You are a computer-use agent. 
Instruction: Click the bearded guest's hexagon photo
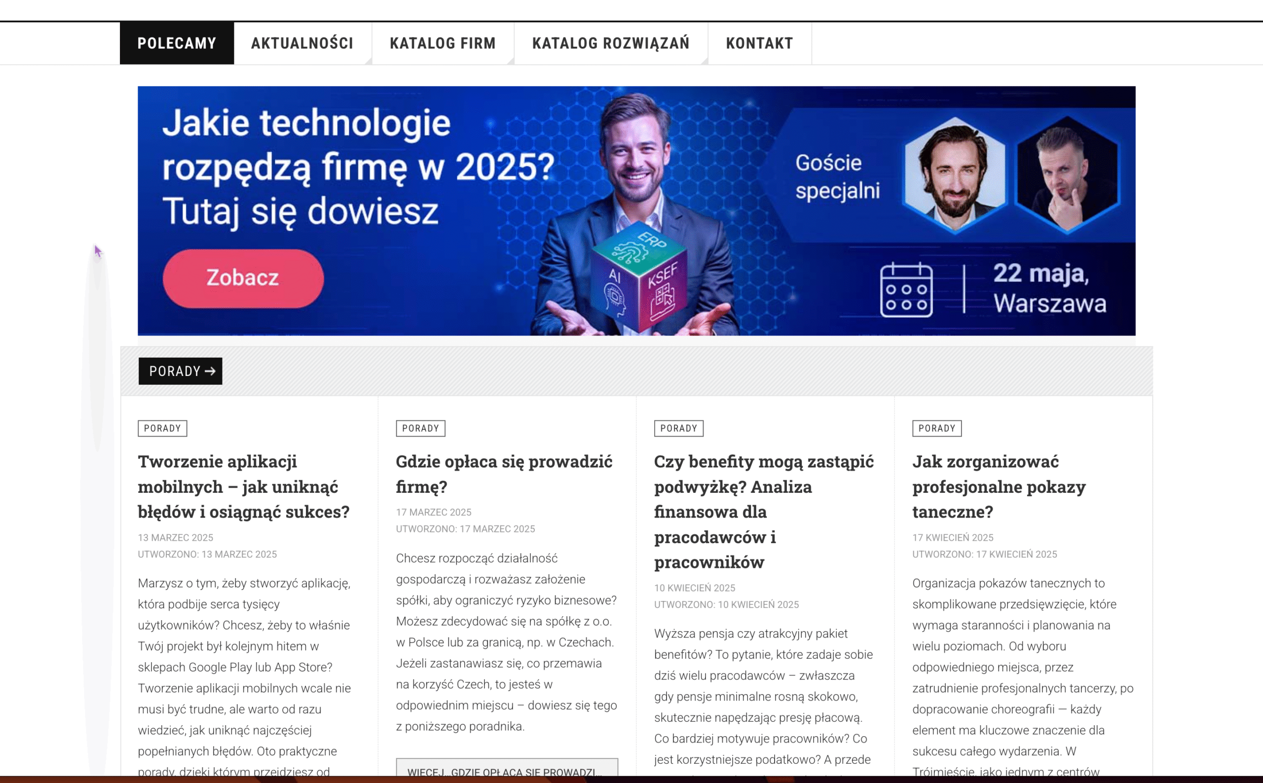[x=955, y=175]
